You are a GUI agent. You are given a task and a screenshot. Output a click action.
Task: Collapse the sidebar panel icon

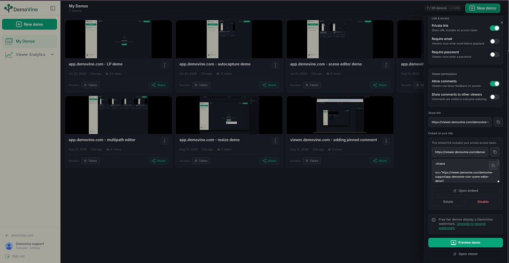[53, 8]
